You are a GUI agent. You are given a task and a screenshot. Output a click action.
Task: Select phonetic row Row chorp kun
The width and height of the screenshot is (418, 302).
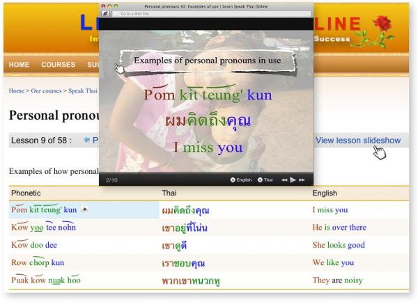pyautogui.click(x=38, y=262)
